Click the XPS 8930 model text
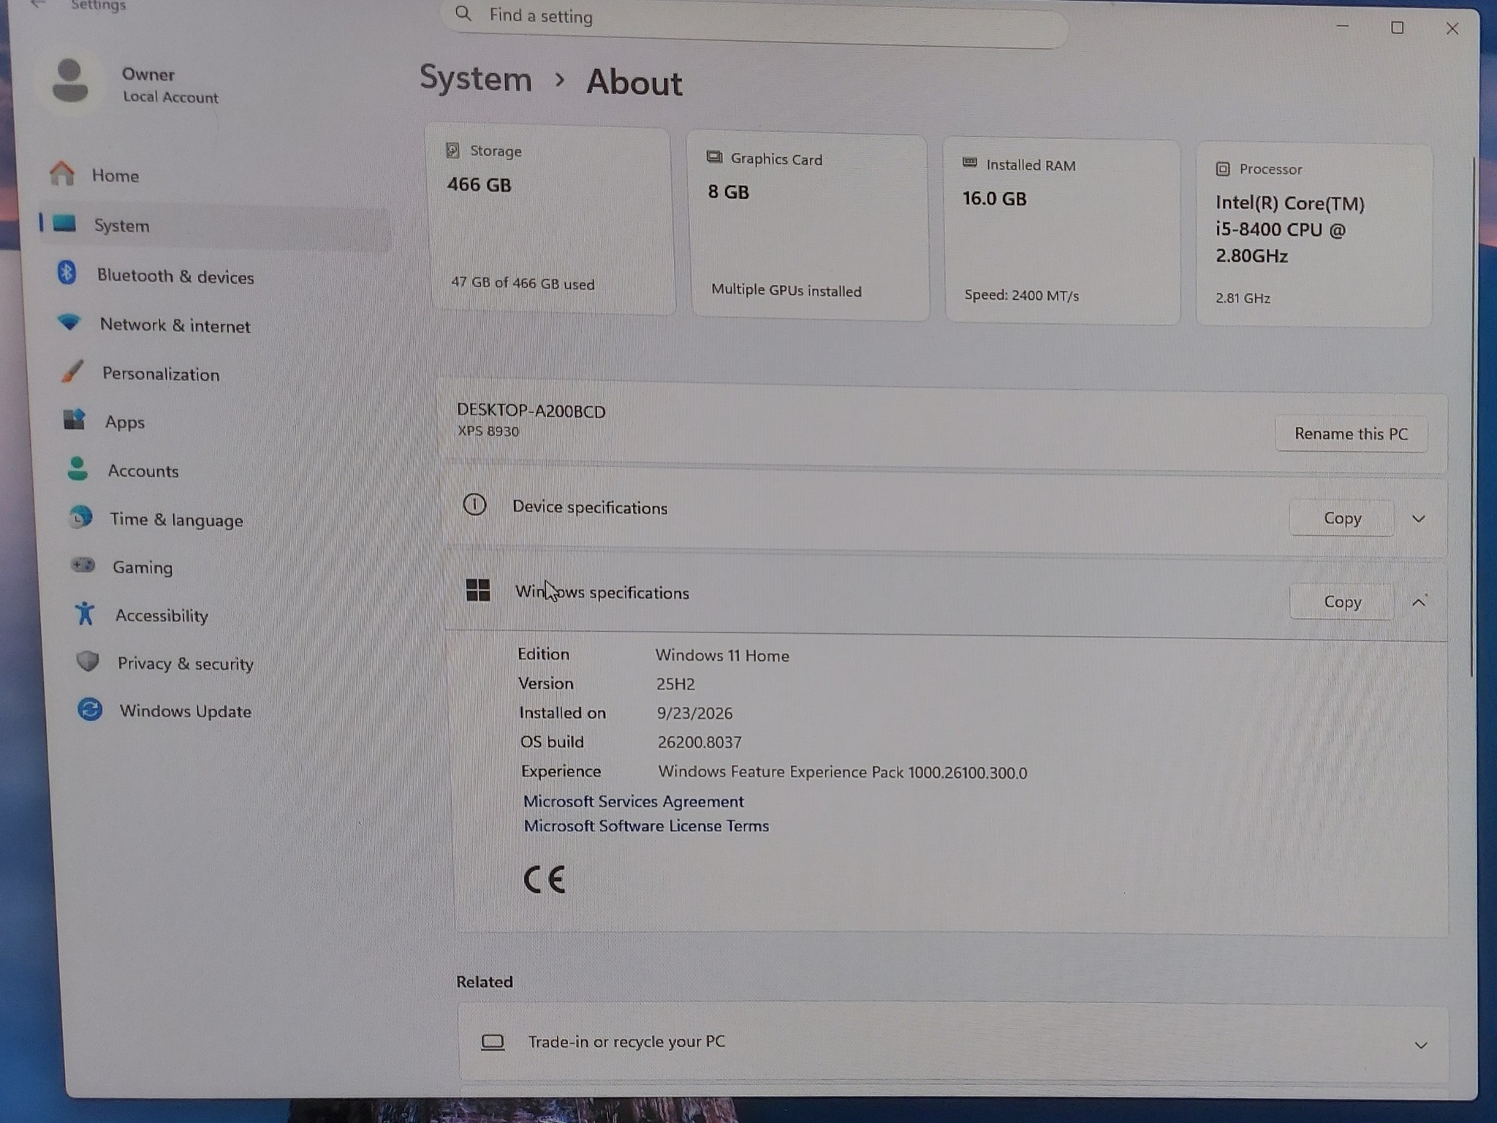The width and height of the screenshot is (1497, 1123). (x=488, y=431)
